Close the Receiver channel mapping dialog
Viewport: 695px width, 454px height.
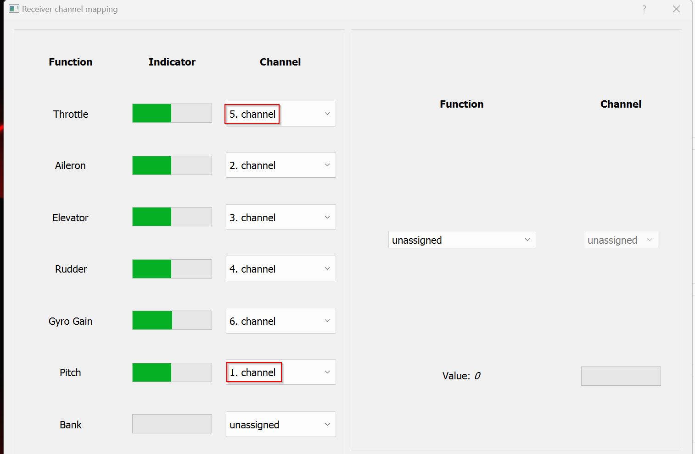coord(676,9)
